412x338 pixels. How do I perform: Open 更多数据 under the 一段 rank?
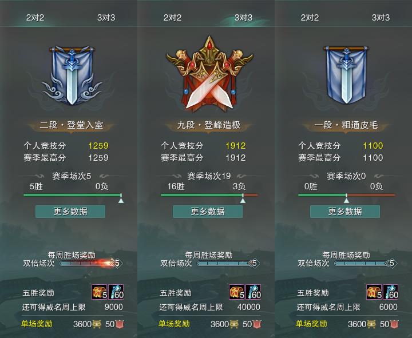point(345,212)
